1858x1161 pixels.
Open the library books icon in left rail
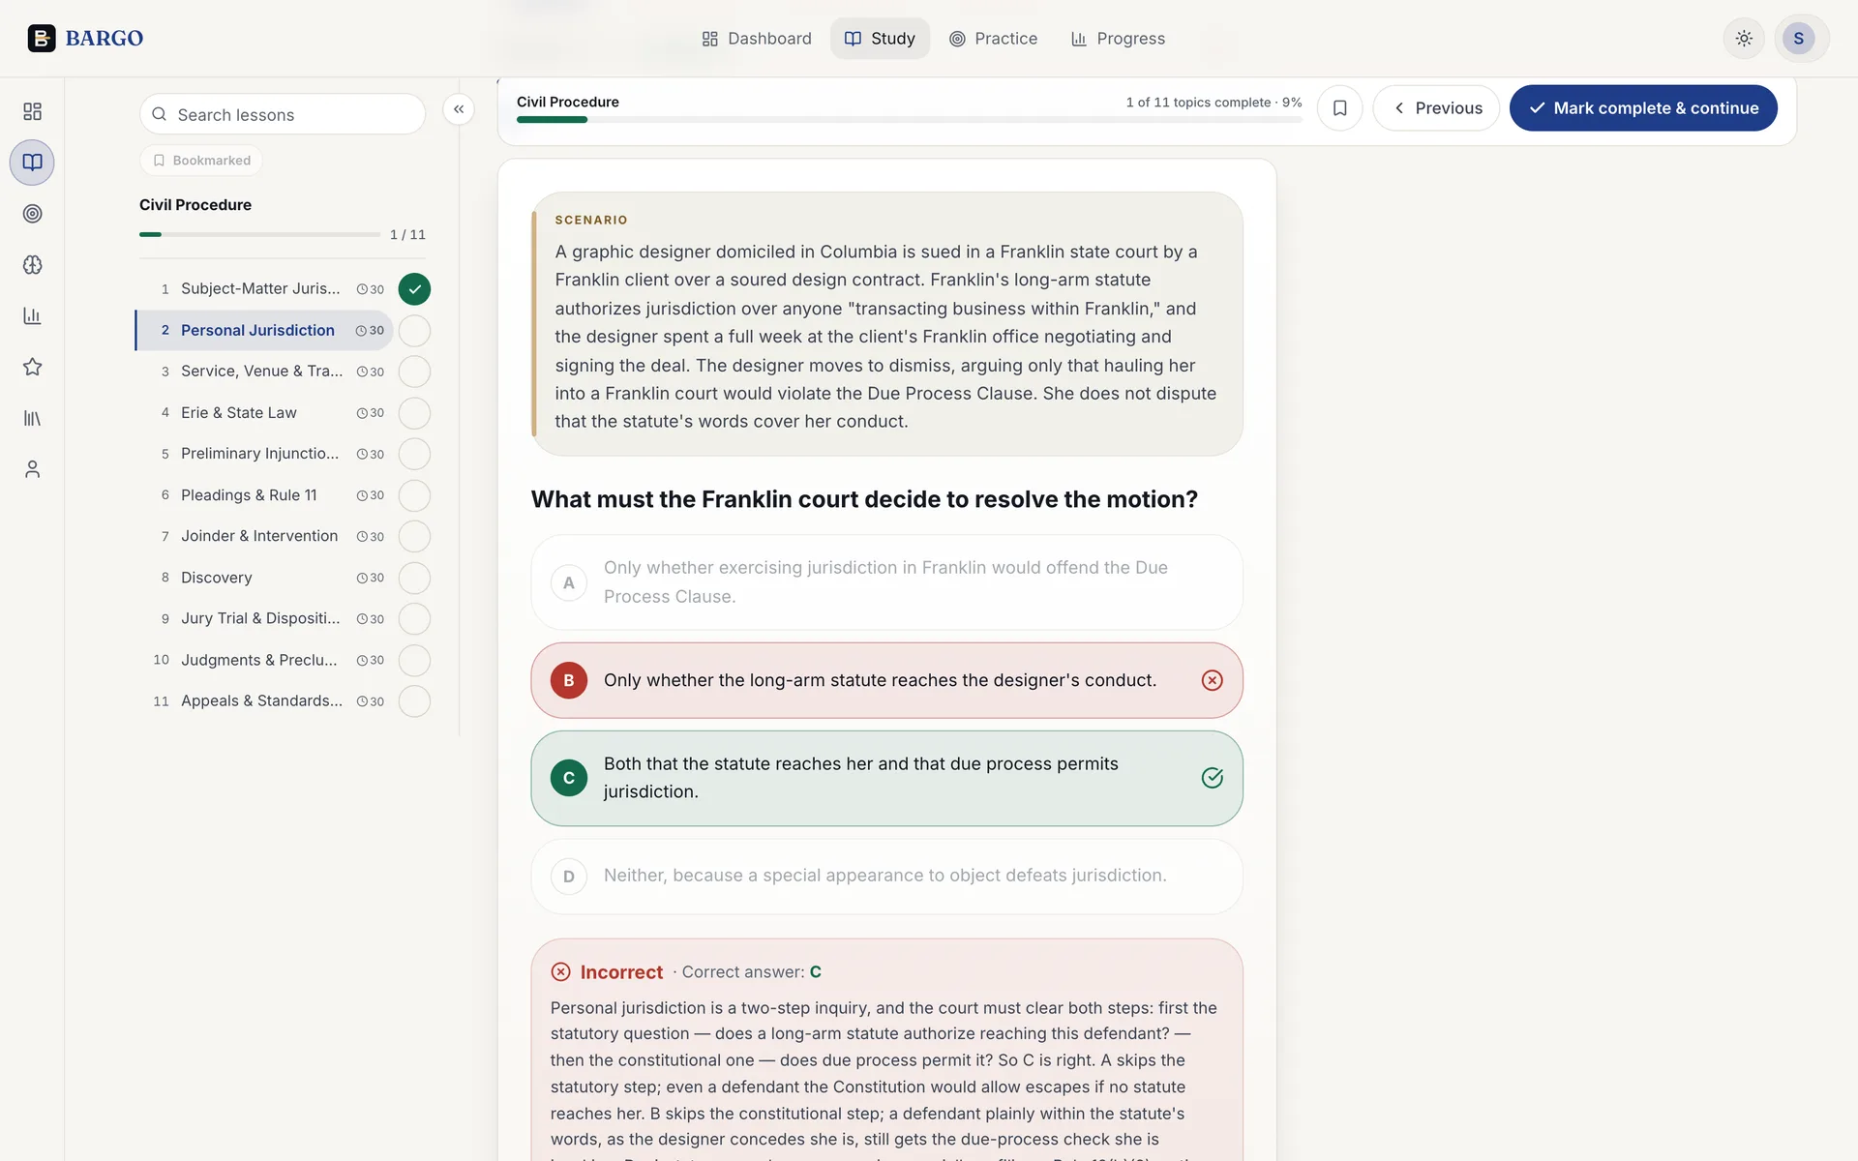tap(32, 418)
